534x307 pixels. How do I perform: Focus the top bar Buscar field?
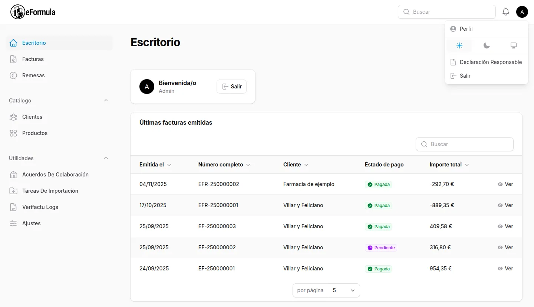pyautogui.click(x=447, y=12)
